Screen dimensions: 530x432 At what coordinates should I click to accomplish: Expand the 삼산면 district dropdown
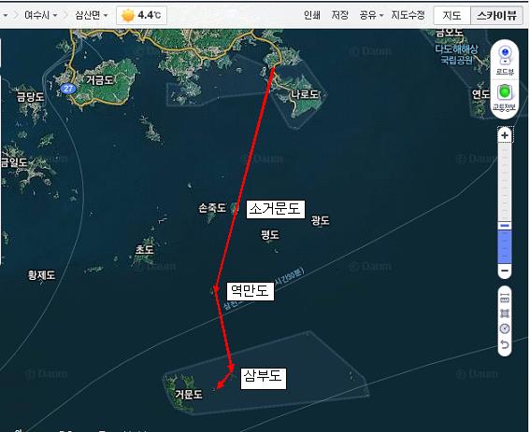92,15
